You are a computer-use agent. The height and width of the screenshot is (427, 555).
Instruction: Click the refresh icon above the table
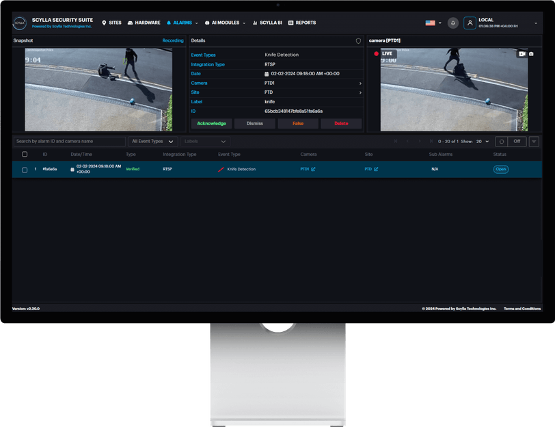[x=501, y=142]
